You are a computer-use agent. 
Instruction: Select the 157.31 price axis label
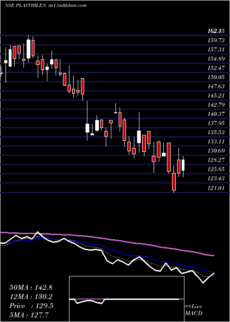point(216,50)
